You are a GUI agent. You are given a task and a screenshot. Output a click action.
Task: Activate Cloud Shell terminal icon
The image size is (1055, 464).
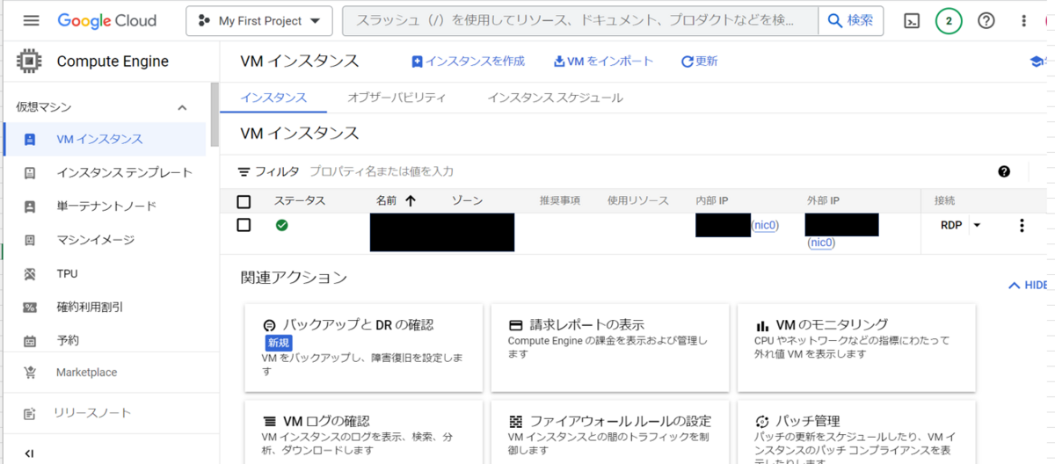[913, 21]
